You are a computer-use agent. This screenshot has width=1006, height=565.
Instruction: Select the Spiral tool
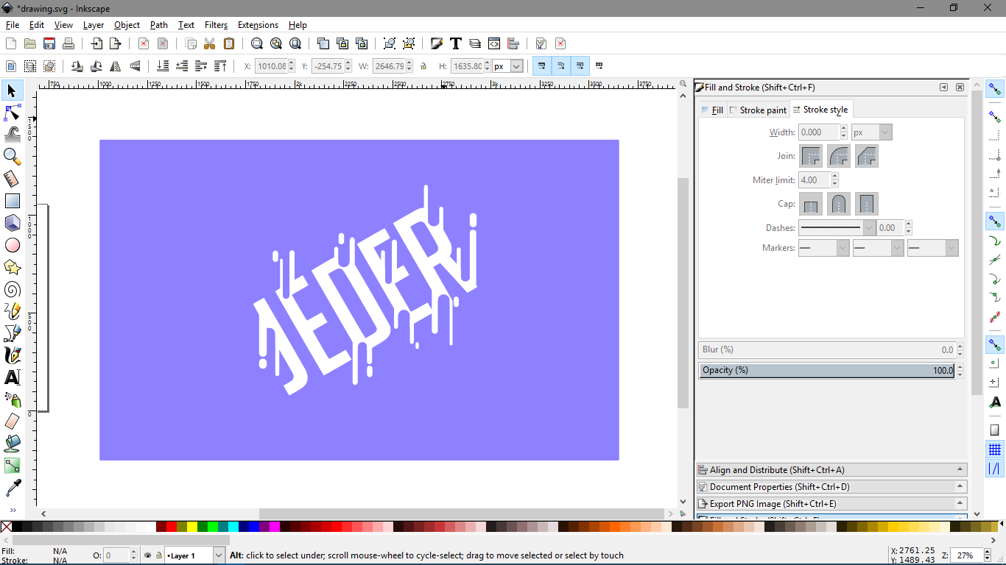pos(13,289)
